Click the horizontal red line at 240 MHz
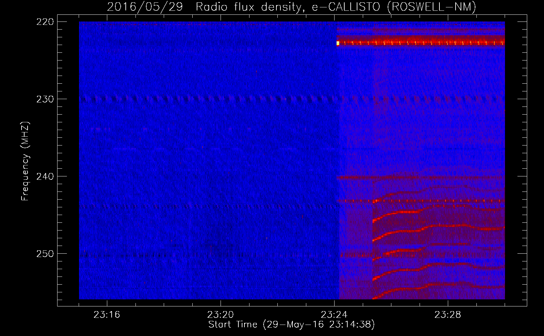This screenshot has height=336, width=544. tap(420, 178)
